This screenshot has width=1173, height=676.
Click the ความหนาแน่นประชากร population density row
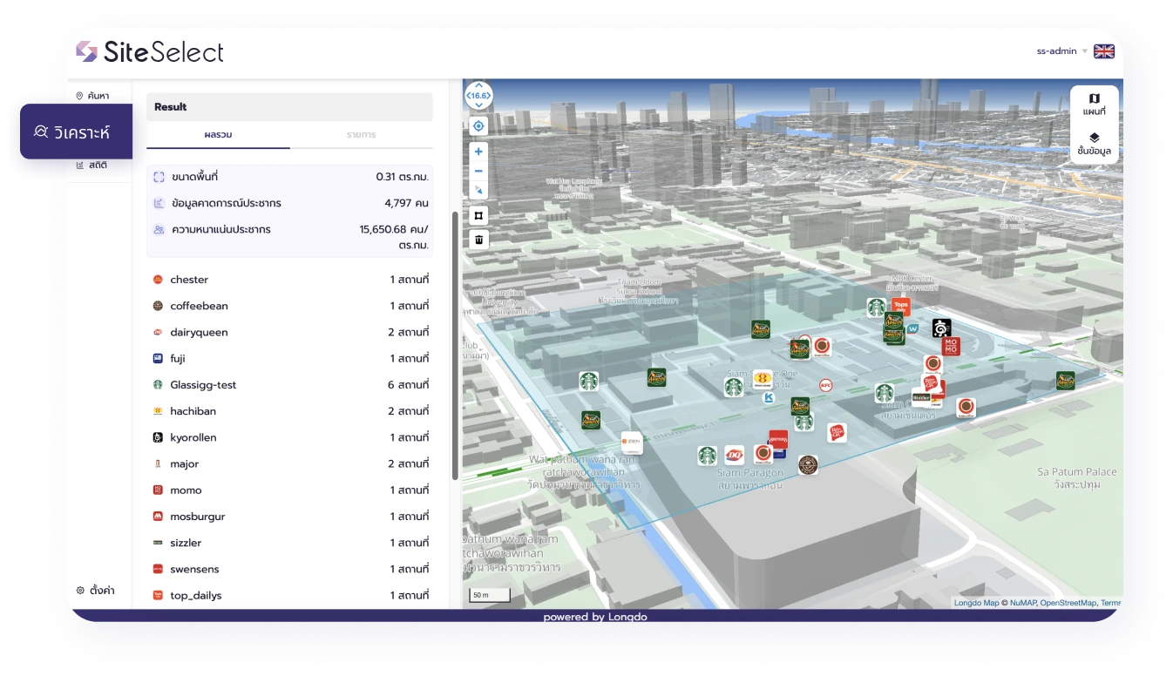[x=290, y=237]
